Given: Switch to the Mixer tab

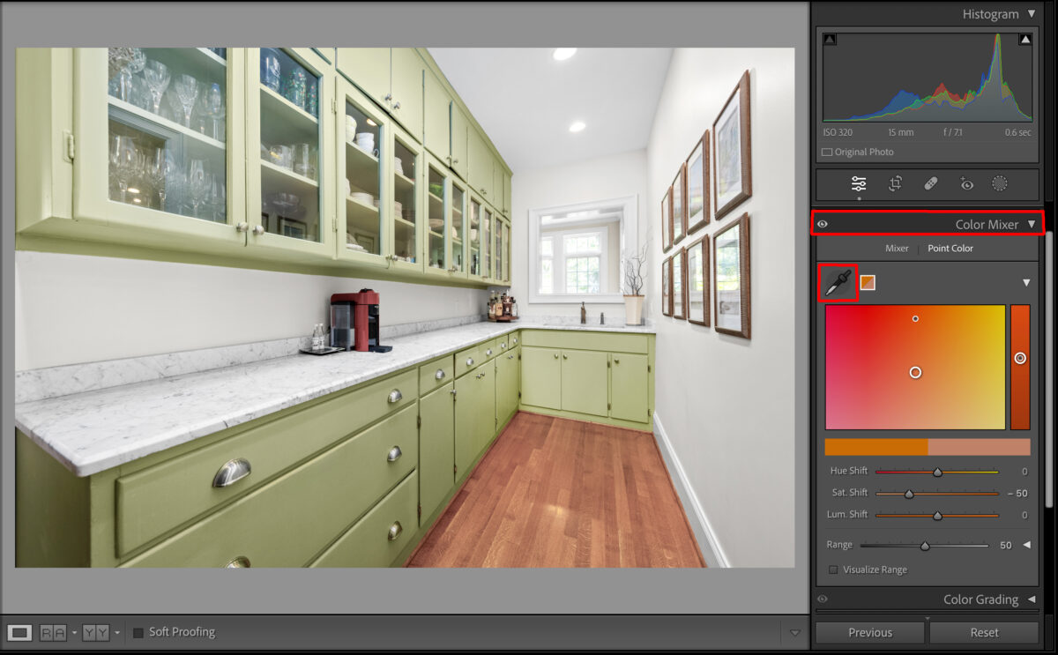Looking at the screenshot, I should (x=897, y=248).
